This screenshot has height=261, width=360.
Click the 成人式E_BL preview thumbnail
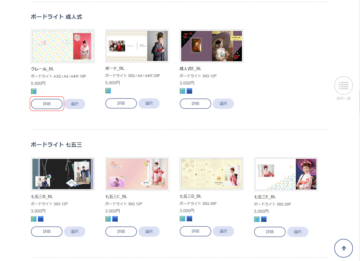point(212,46)
